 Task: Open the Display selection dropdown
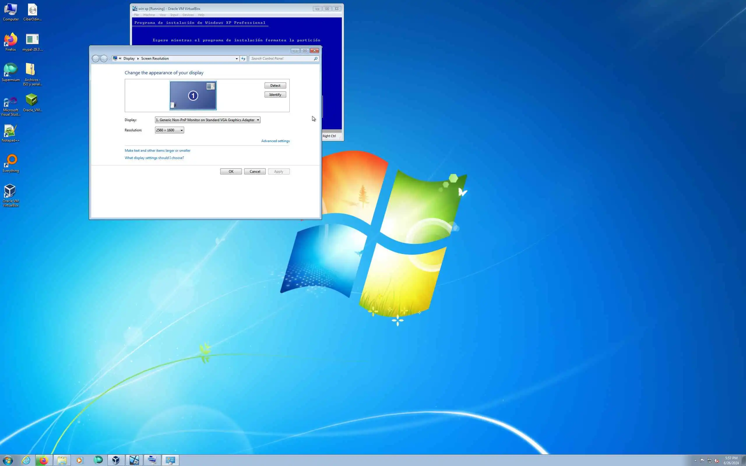click(x=207, y=120)
